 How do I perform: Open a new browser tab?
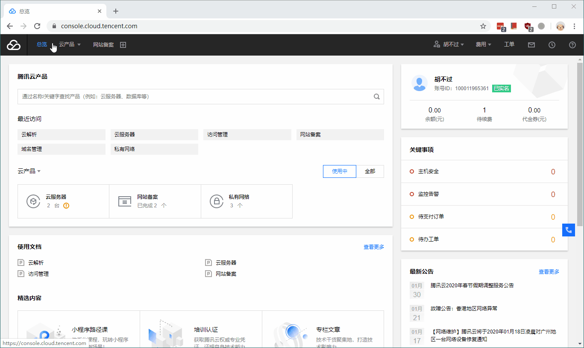coord(115,11)
